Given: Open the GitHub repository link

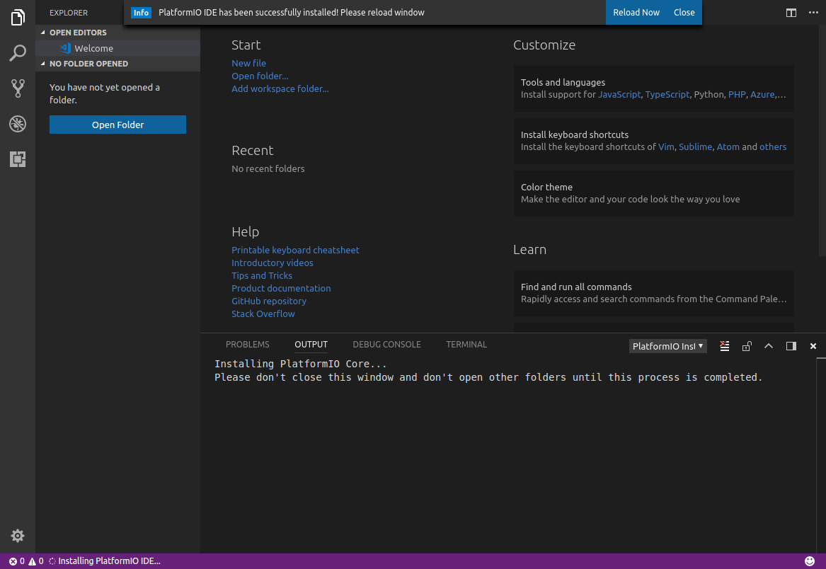Looking at the screenshot, I should click(x=269, y=301).
